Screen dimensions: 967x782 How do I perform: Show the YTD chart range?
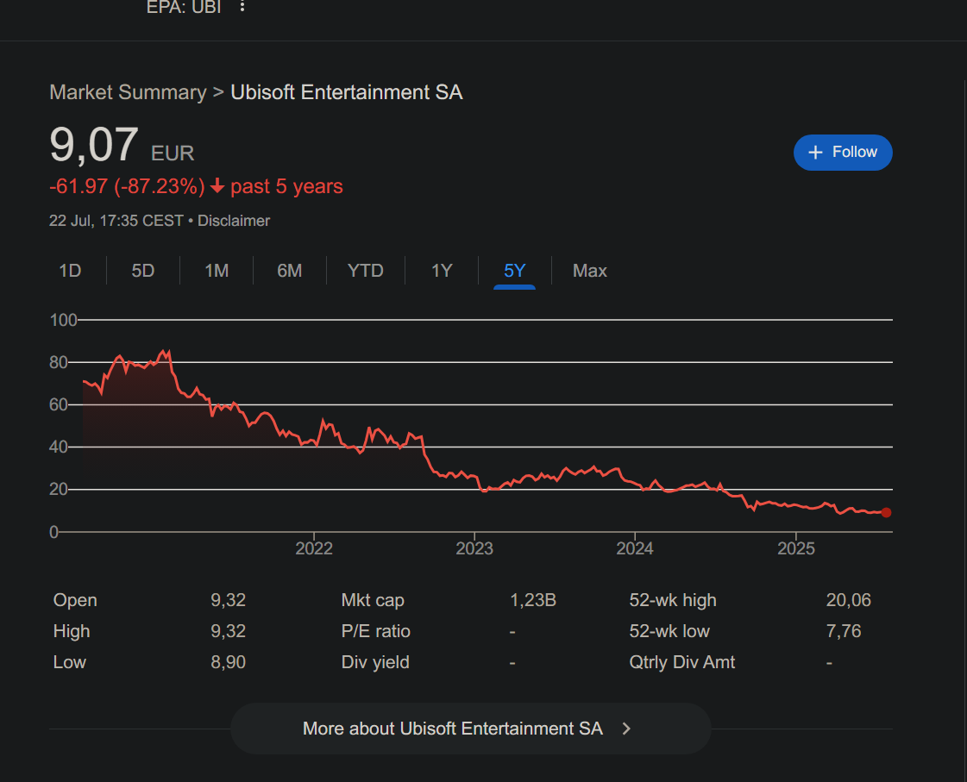(365, 271)
